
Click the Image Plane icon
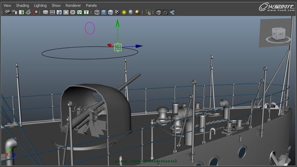tap(28, 12)
